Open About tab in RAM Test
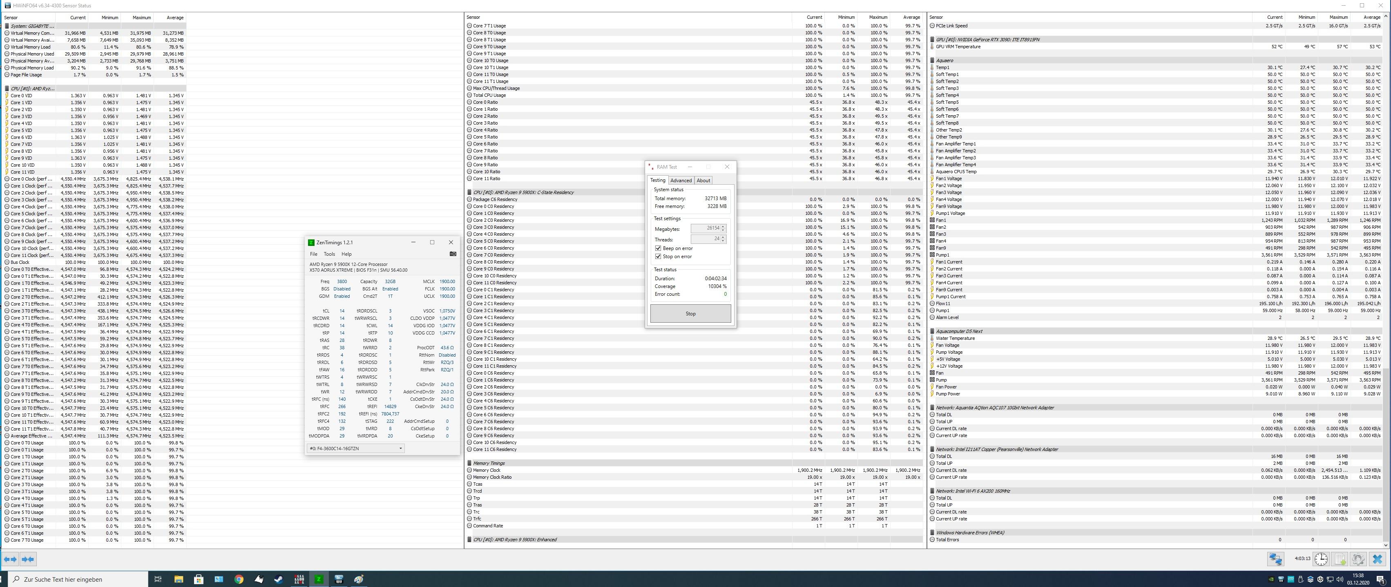The width and height of the screenshot is (1391, 587). [x=703, y=181]
